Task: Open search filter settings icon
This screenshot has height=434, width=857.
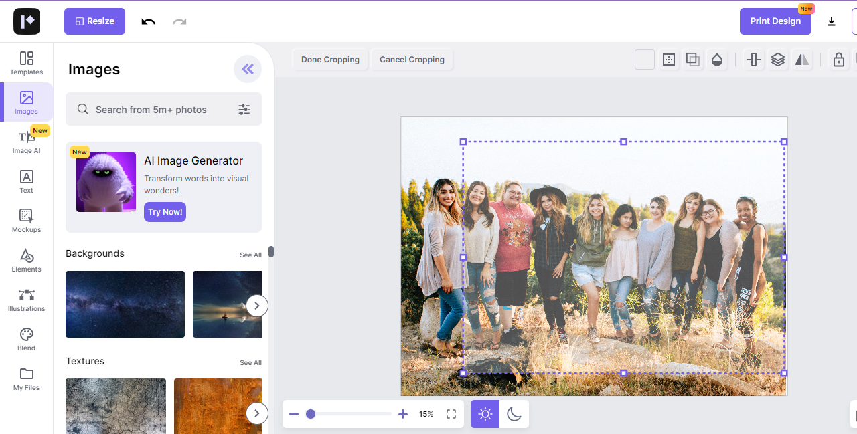Action: [x=244, y=110]
